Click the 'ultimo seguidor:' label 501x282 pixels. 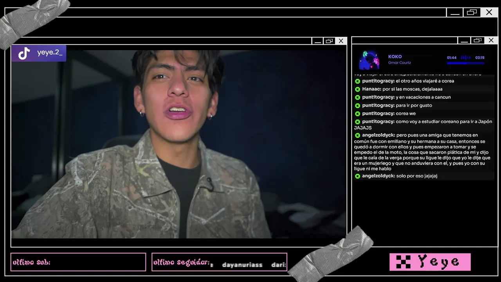(x=182, y=262)
